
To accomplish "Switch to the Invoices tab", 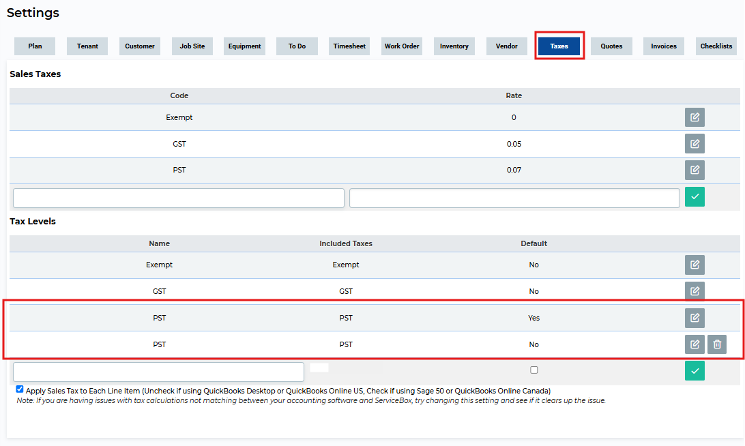I will tap(664, 46).
